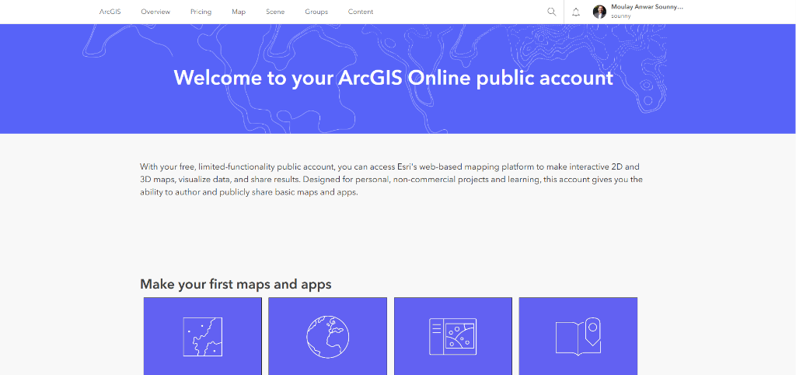The image size is (796, 375).
Task: Open the Overview nav item
Action: point(155,12)
